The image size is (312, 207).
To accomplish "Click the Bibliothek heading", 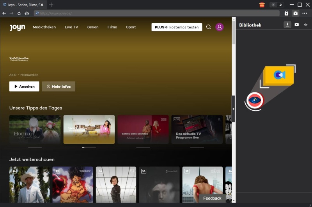I will tap(250, 25).
